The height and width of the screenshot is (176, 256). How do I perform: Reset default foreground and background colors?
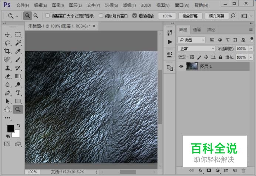[8, 136]
